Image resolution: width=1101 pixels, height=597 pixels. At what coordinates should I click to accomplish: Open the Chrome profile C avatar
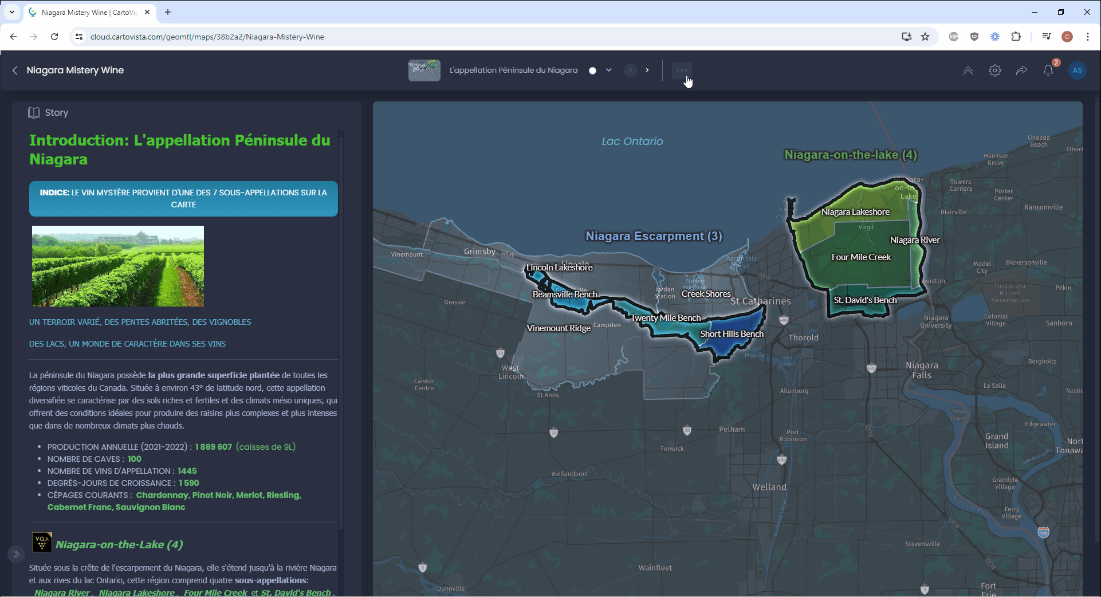(x=1067, y=37)
